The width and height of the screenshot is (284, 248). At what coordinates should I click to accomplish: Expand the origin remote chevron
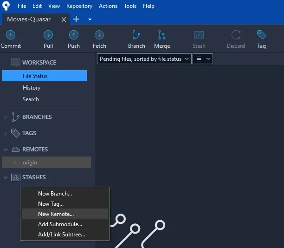15,163
